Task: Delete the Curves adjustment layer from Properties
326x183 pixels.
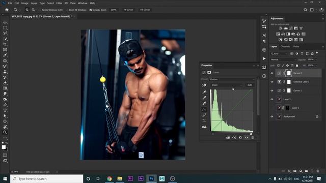Action: (253, 138)
